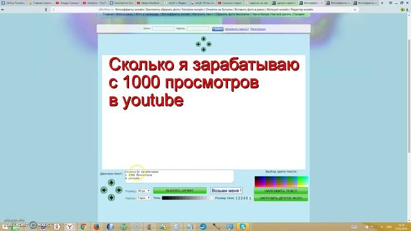Click the black-to-white shadow 'Тень' gradient bar
Image resolution: width=411 pixels, height=231 pixels.
pos(187,198)
